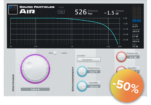The height and width of the screenshot is (105, 151).
Task: Click the Sound Particles Air logo icon
Action: click(13, 10)
